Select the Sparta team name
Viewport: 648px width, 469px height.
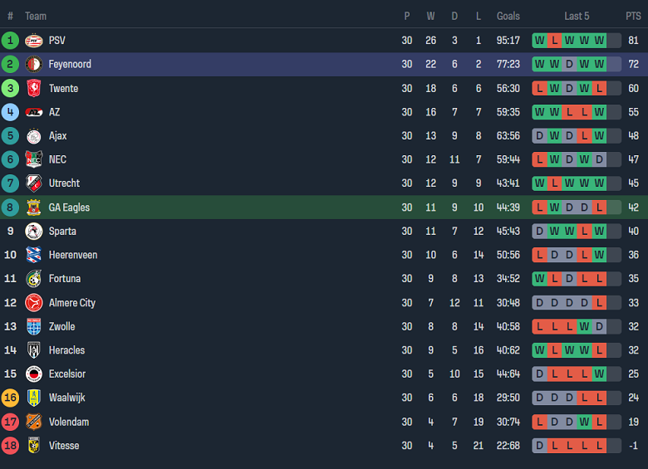pos(62,232)
